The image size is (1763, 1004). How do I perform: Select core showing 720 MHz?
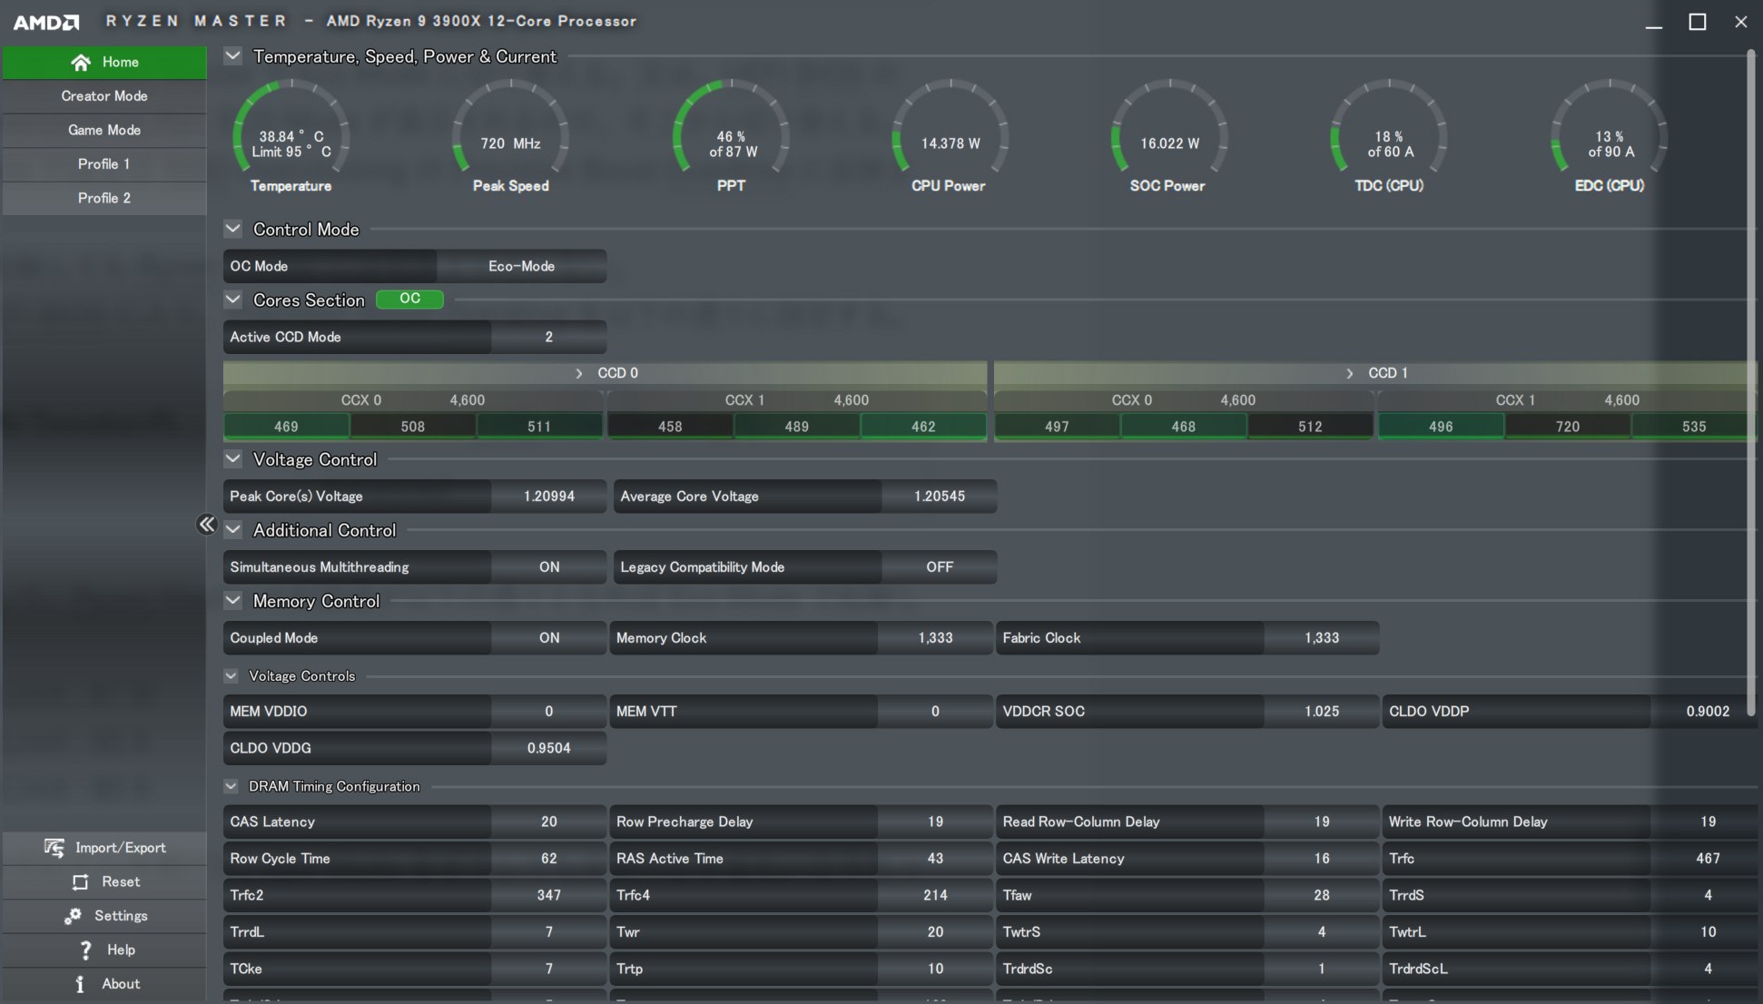[1568, 427]
